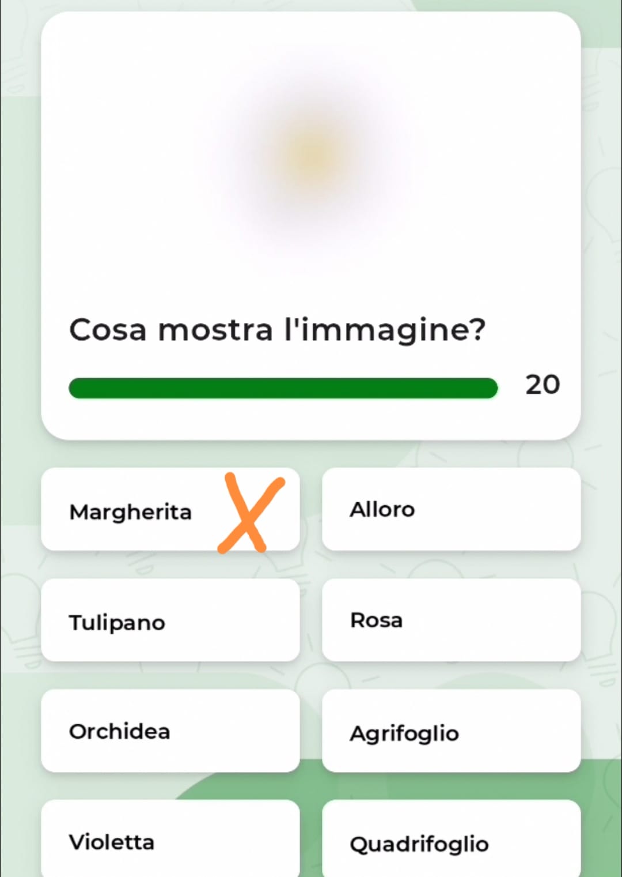Image resolution: width=622 pixels, height=877 pixels.
Task: Tap the yellow center of the blurred picture
Action: point(314,153)
